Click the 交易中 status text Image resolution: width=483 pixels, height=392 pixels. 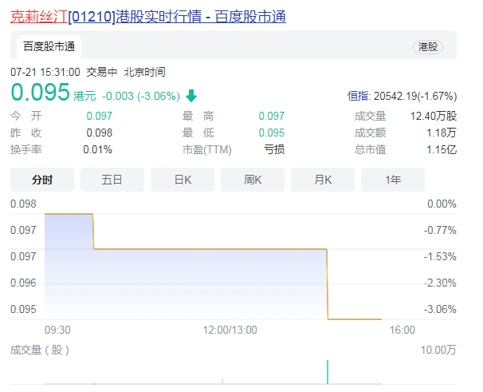click(x=102, y=72)
